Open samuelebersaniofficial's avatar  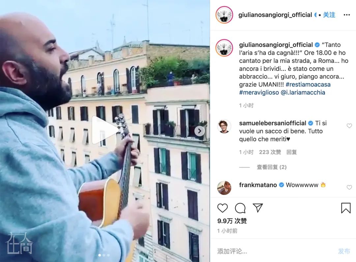click(x=224, y=126)
